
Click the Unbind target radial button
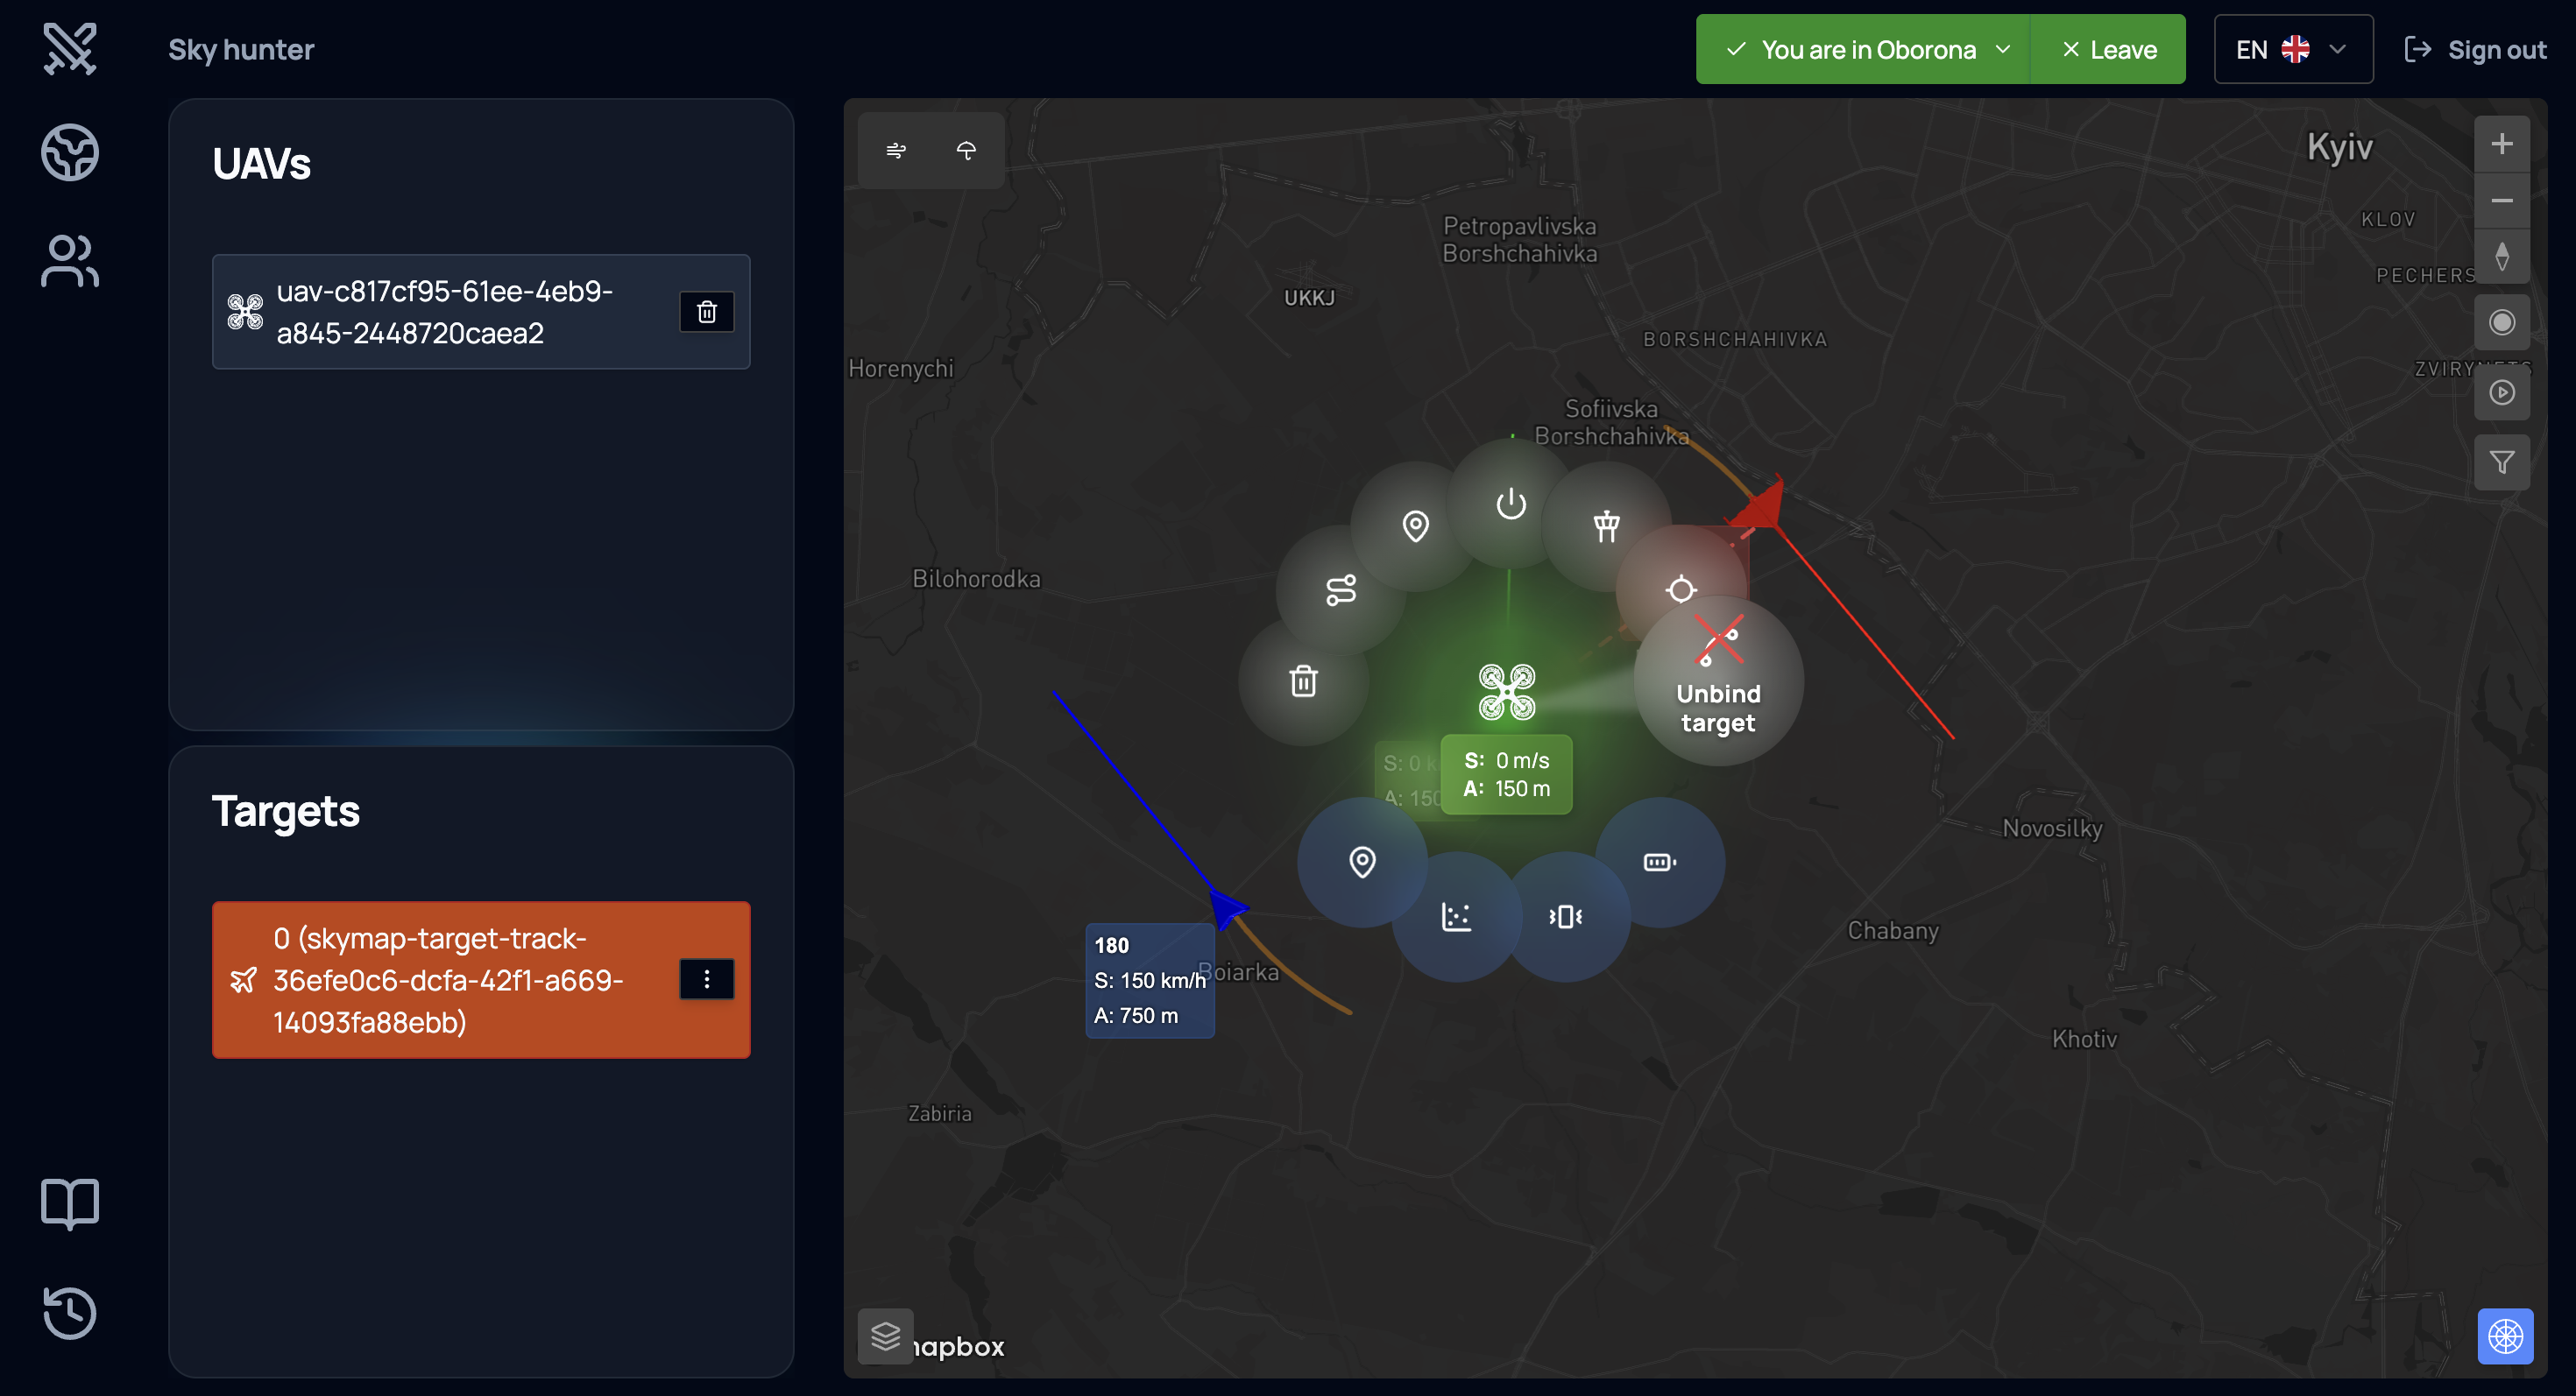[x=1717, y=680]
